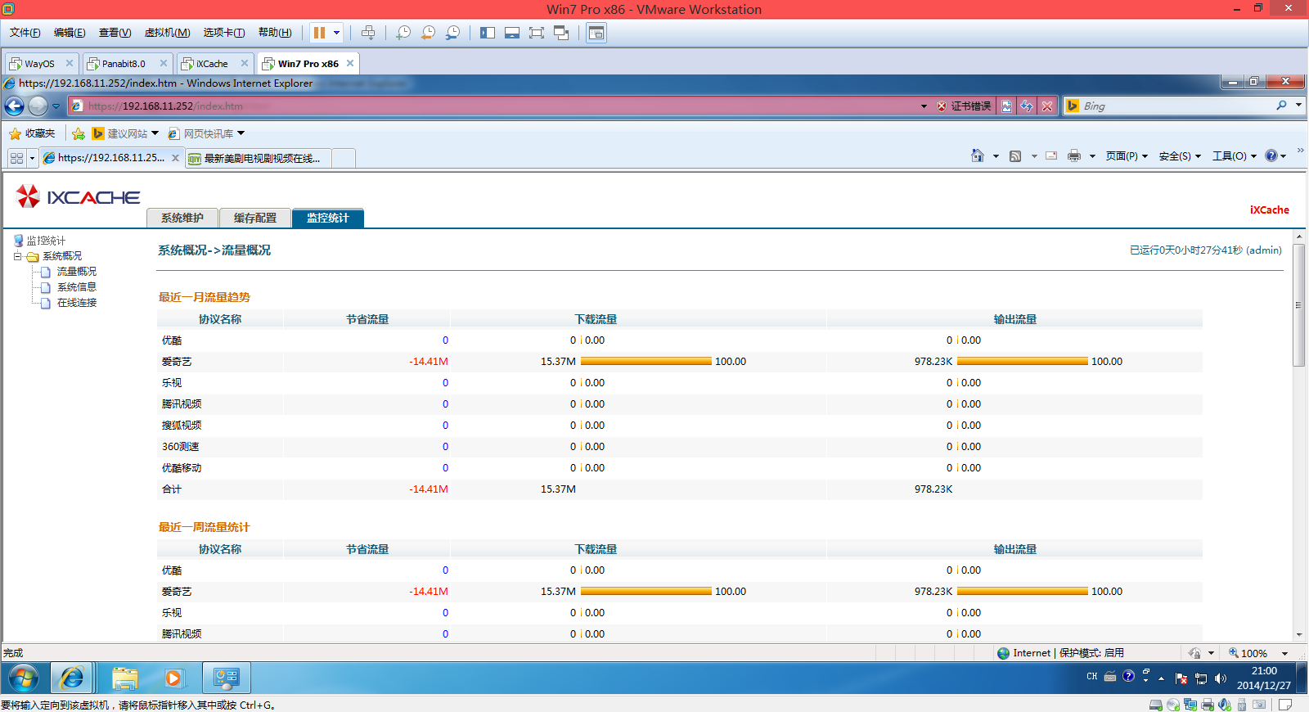The width and height of the screenshot is (1309, 712).
Task: Click the Internet Explorer back button
Action: point(15,106)
